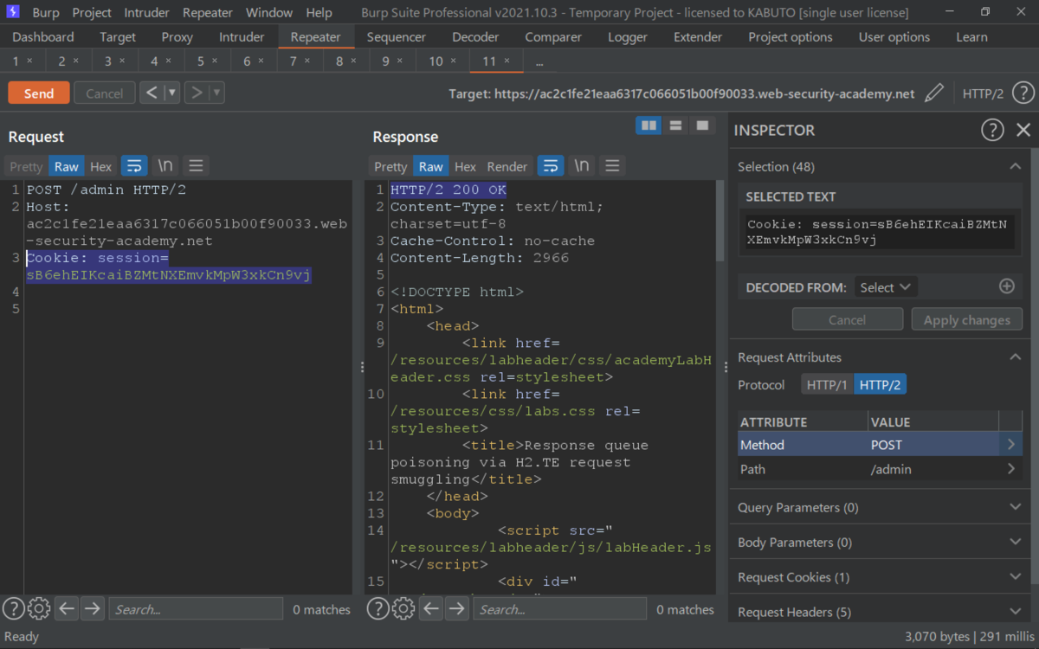Go to previous response search match

click(431, 609)
